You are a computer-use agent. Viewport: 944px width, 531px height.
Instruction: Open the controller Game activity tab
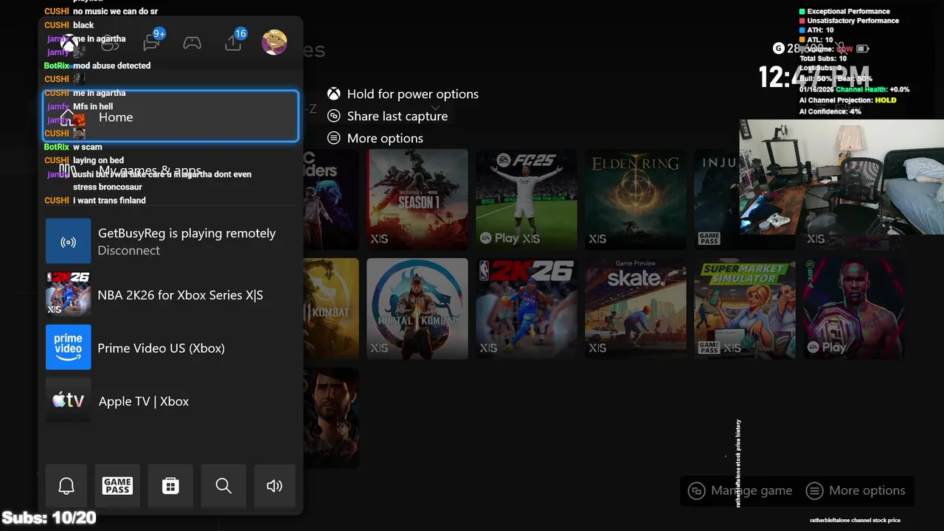coord(192,43)
